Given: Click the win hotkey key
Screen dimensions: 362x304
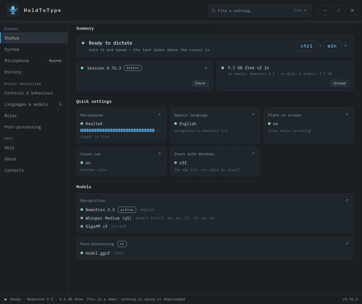Looking at the screenshot, I should pyautogui.click(x=332, y=46).
